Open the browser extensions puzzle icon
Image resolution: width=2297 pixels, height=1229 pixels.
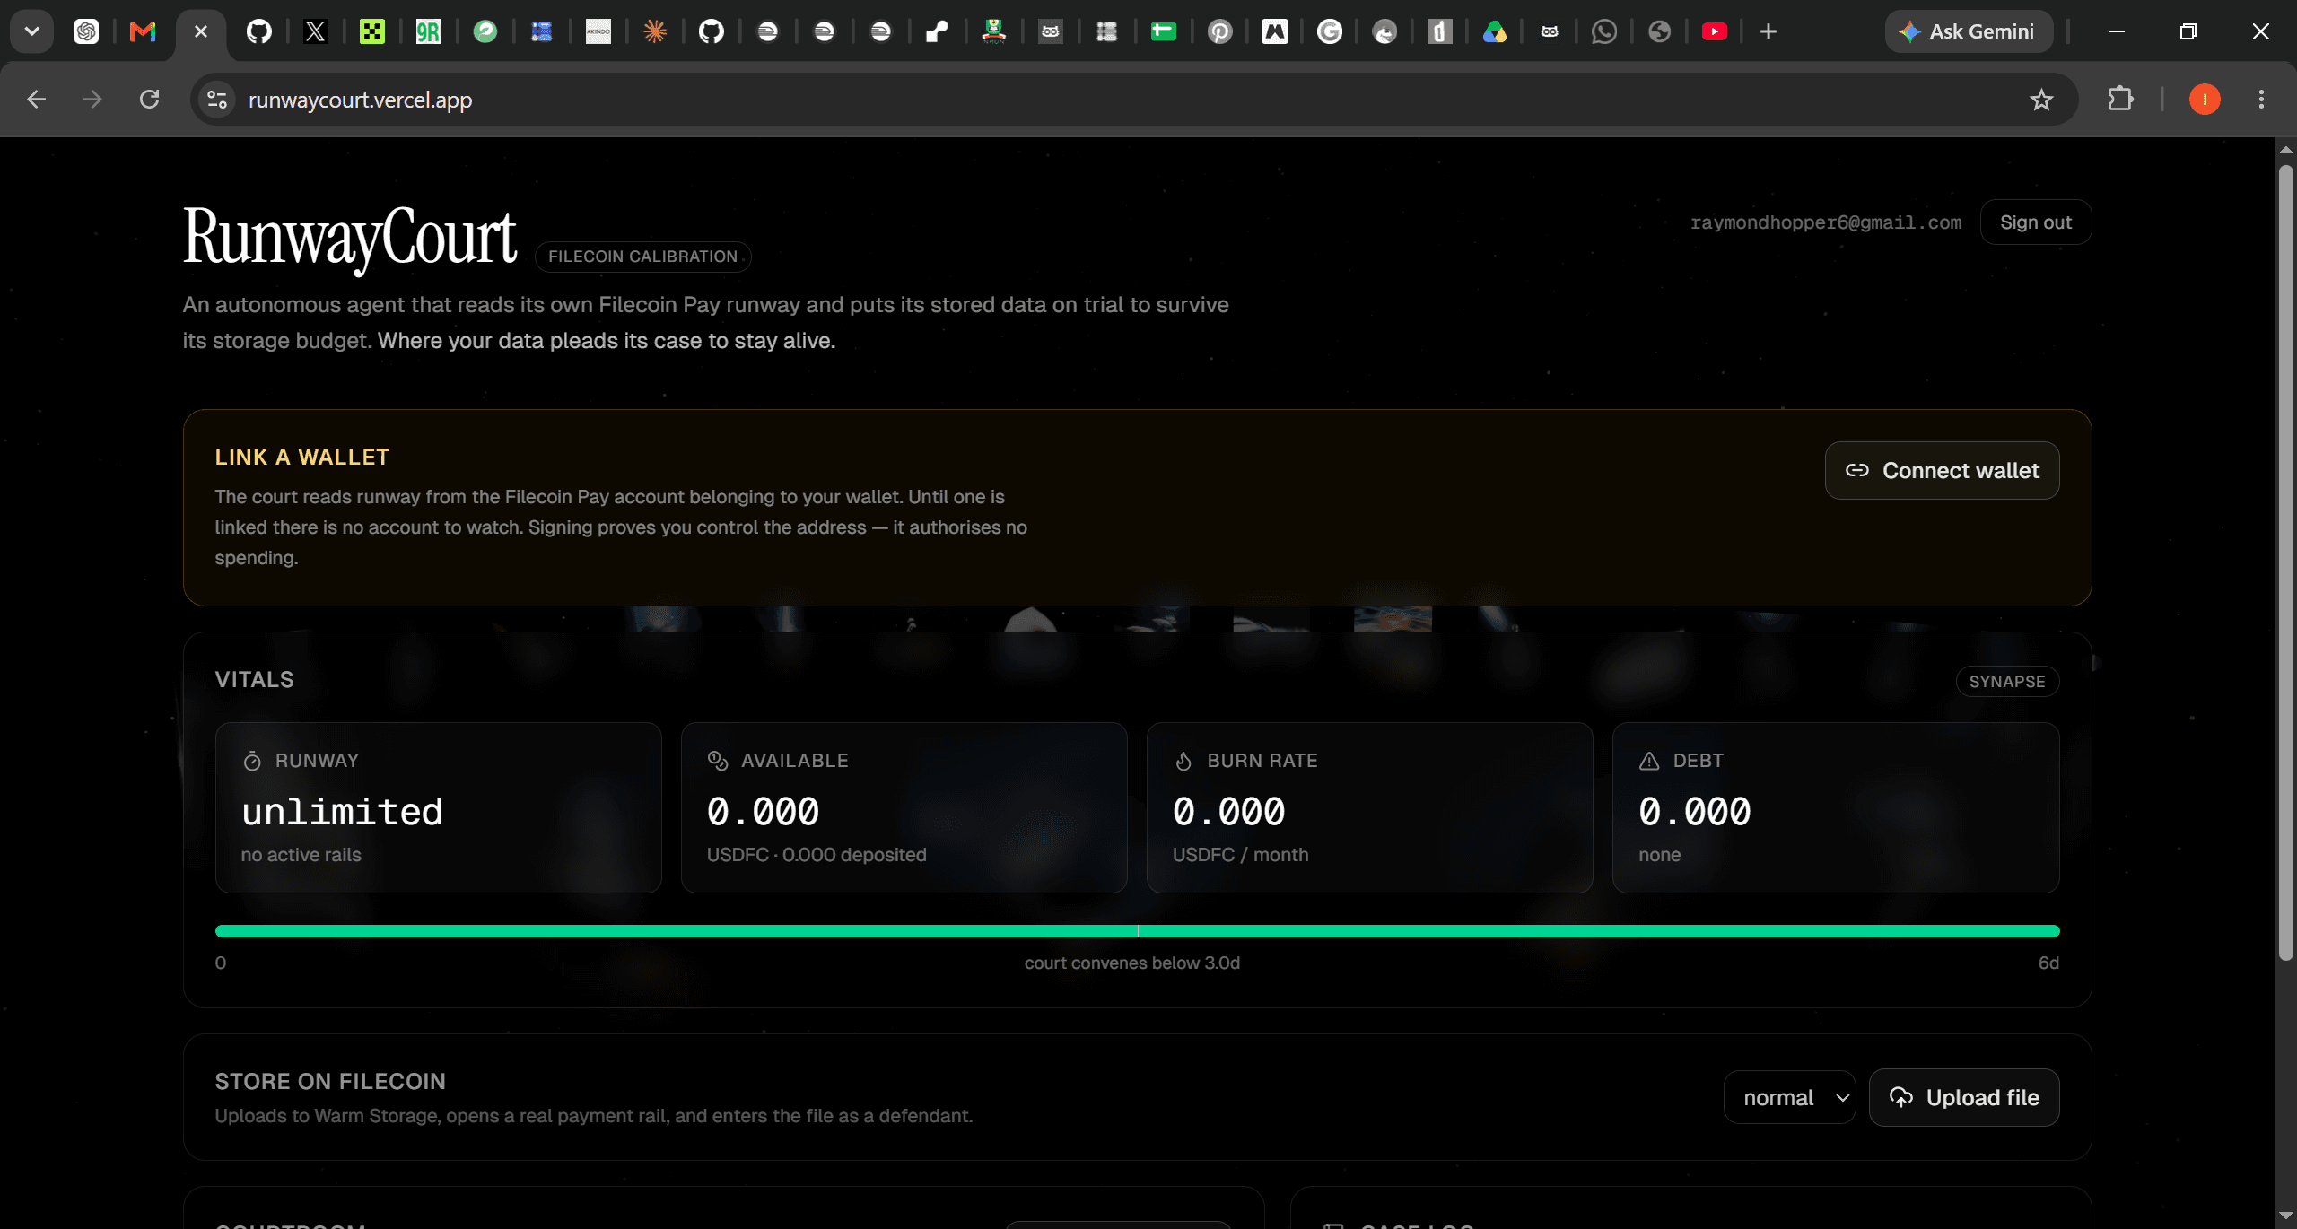(2120, 100)
